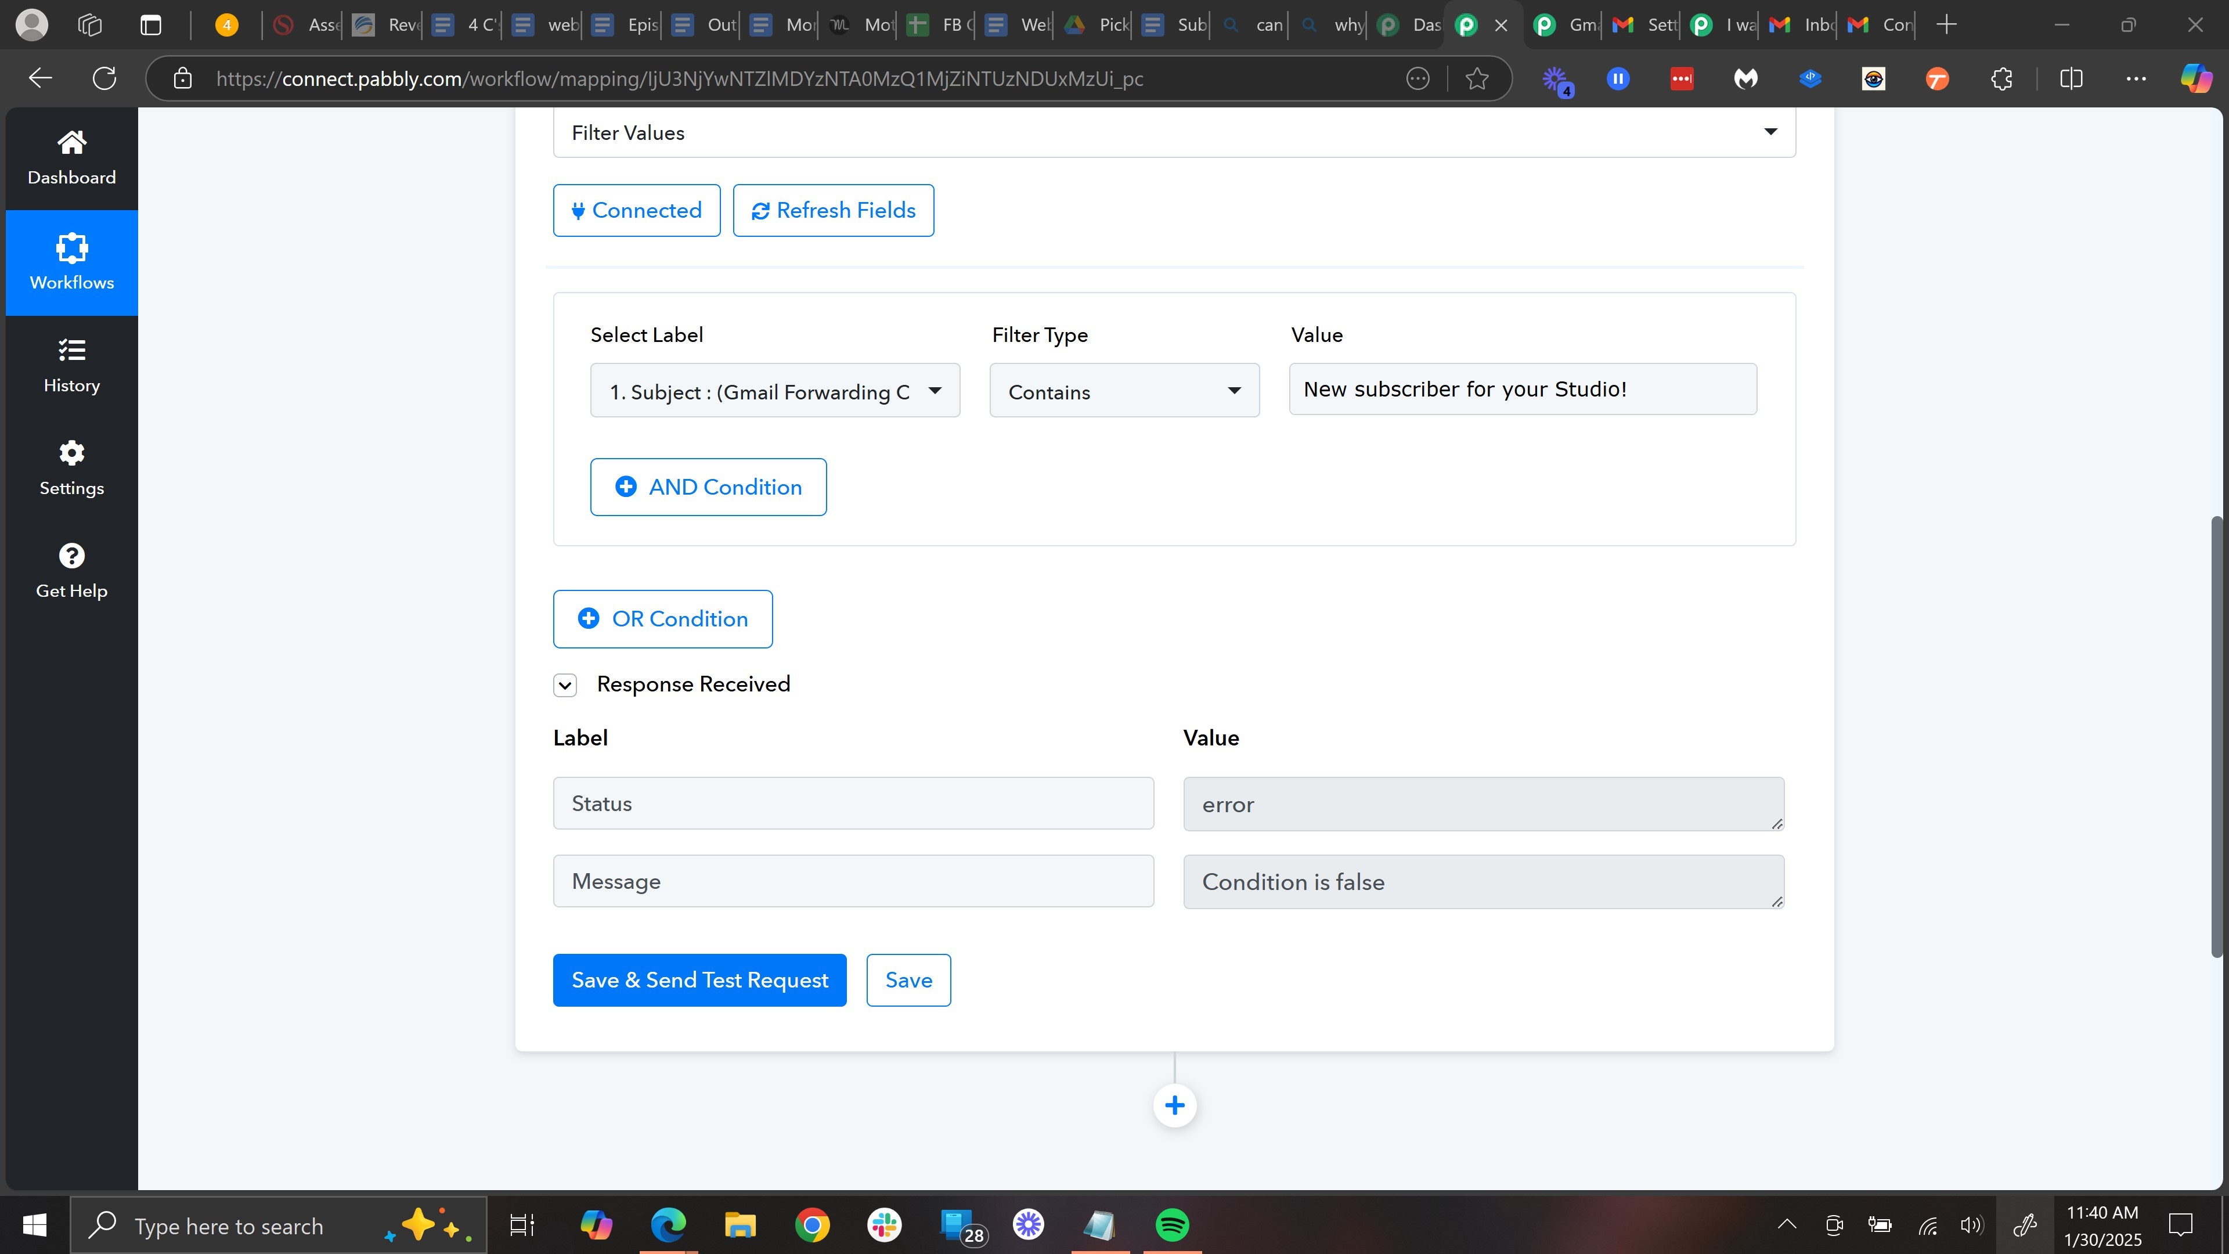Open Workflows in the sidebar

[72, 262]
